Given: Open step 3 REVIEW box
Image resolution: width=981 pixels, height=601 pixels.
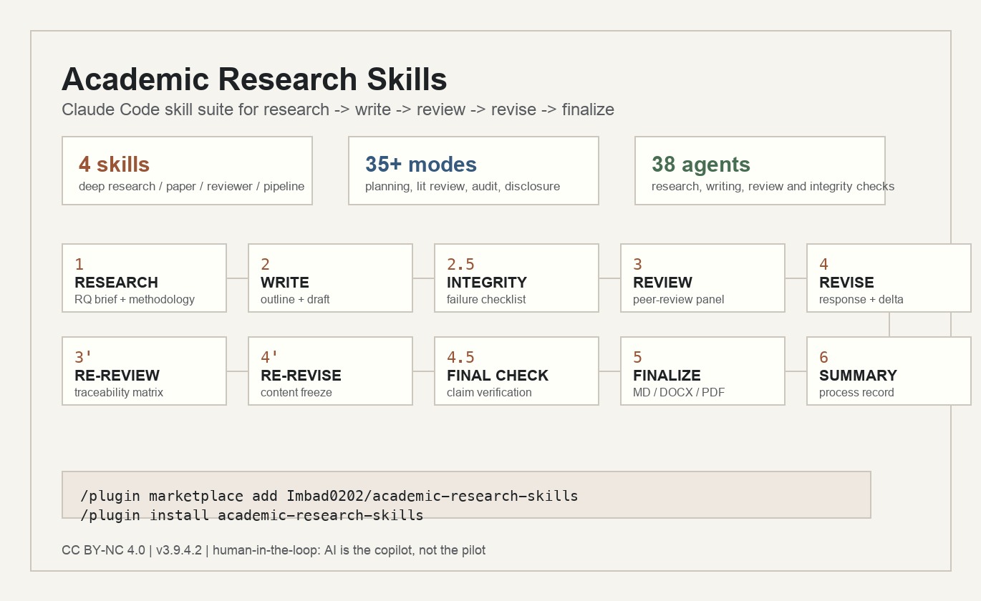Looking at the screenshot, I should 702,278.
